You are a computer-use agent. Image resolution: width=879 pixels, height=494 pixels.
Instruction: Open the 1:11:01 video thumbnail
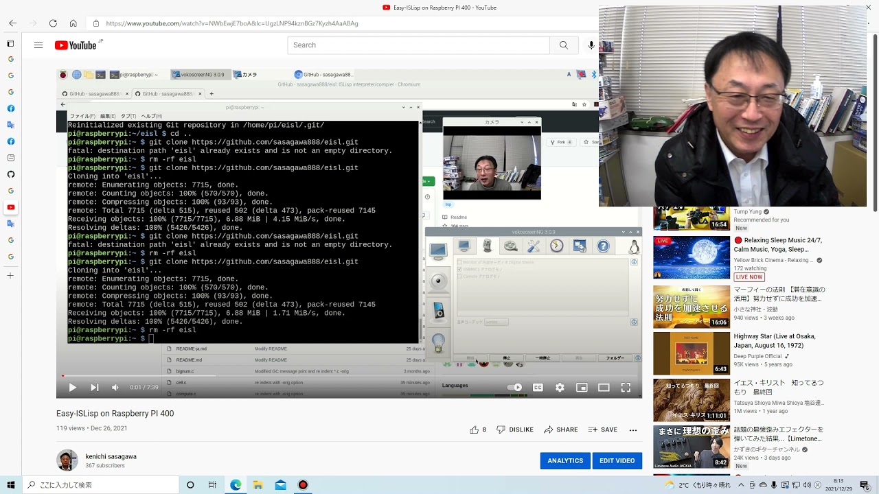(692, 400)
